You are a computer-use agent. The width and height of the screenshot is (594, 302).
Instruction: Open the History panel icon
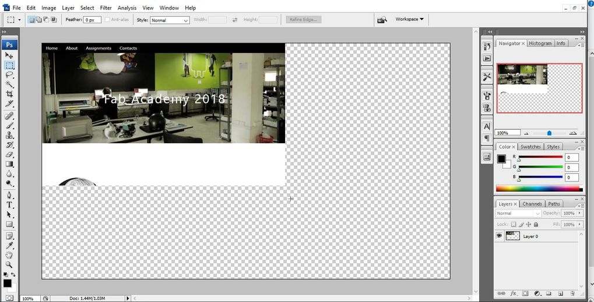(487, 46)
